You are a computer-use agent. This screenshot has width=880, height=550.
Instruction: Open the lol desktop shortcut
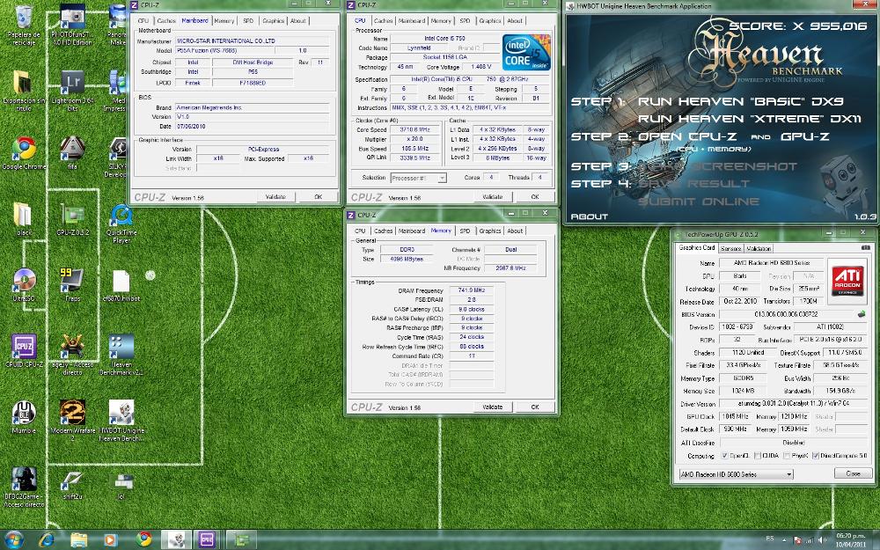pos(121,485)
